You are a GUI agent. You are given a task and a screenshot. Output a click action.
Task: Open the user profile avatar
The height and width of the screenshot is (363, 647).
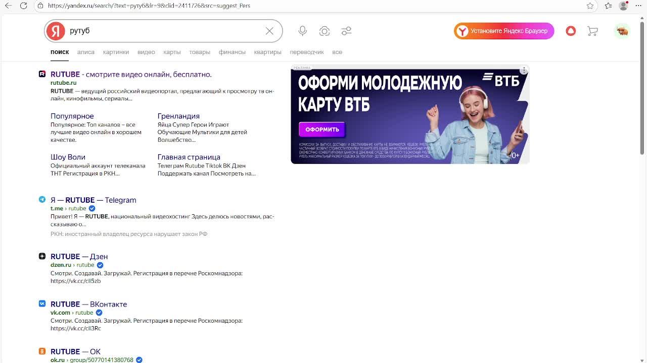click(x=622, y=31)
